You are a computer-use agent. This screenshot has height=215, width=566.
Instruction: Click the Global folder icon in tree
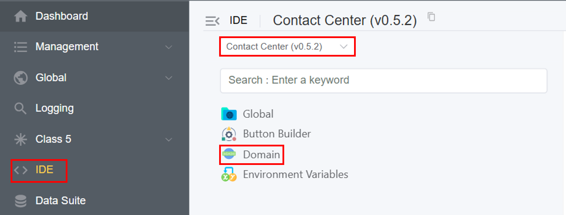coord(229,114)
